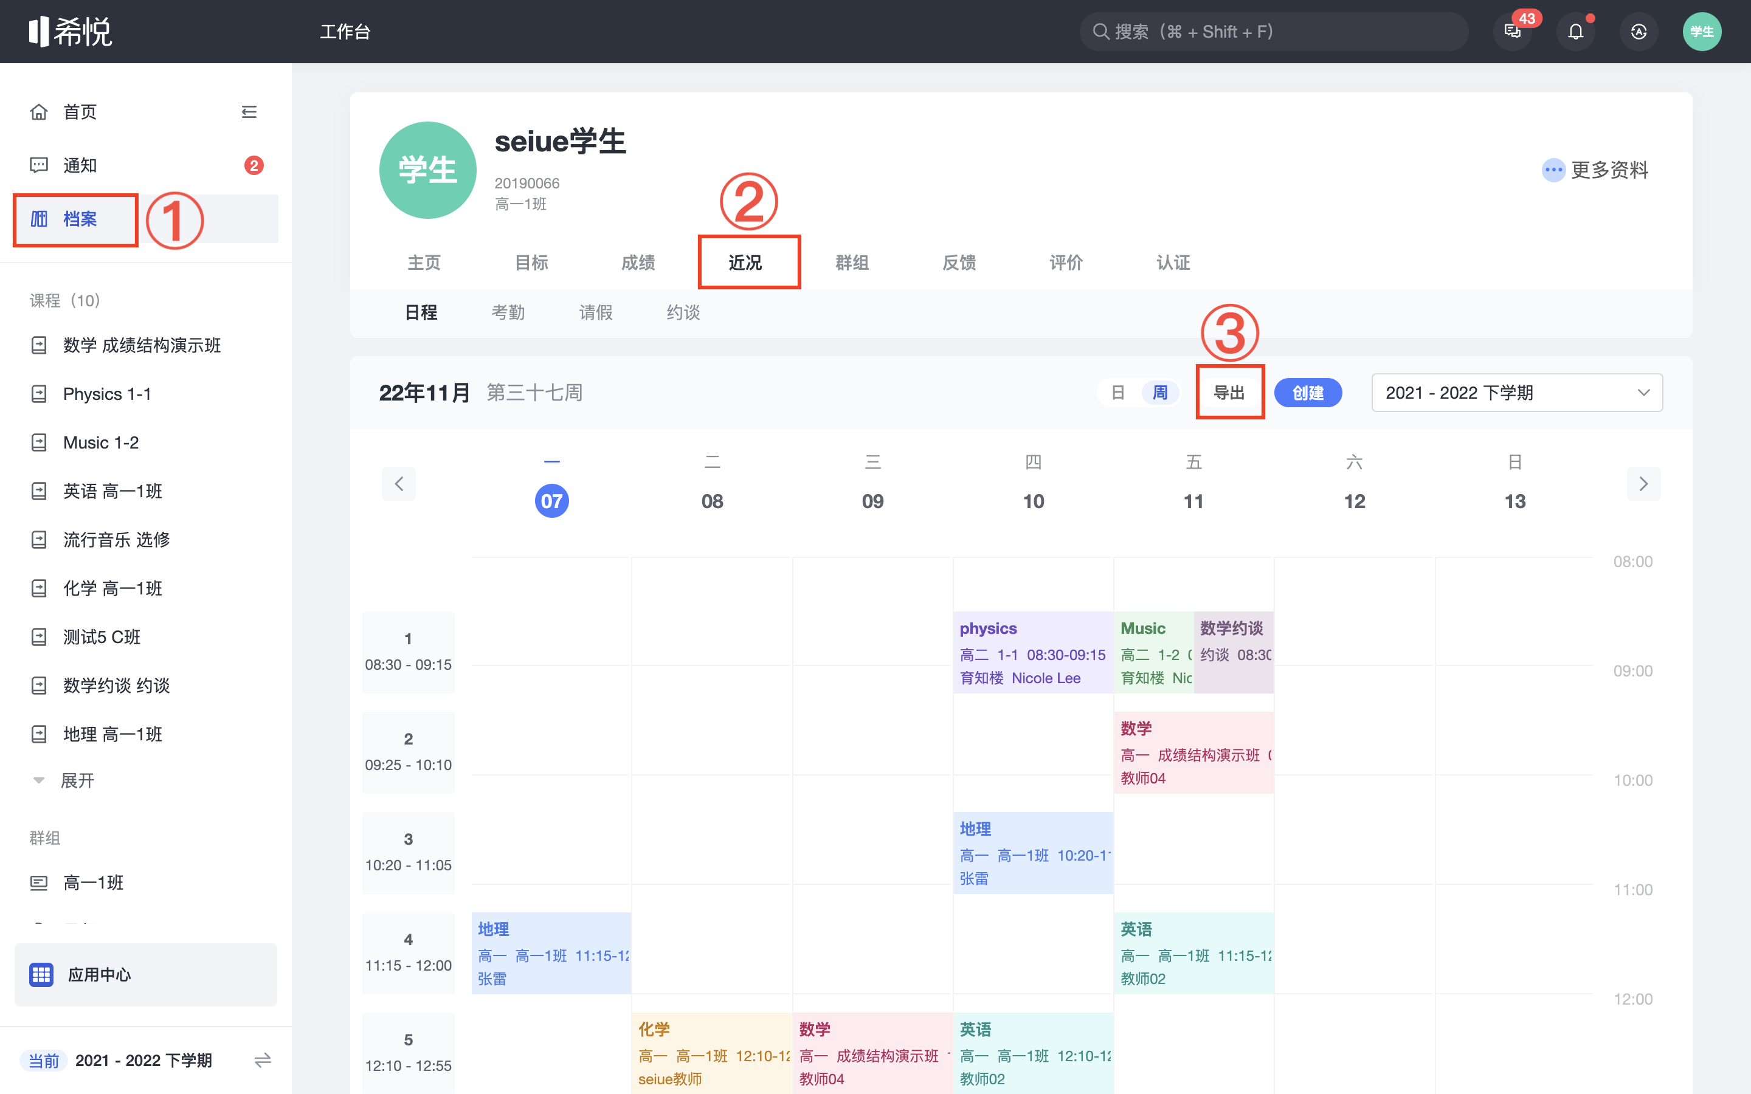The width and height of the screenshot is (1751, 1094).
Task: Open Monday's 地理 event with 张雷
Action: pyautogui.click(x=551, y=953)
